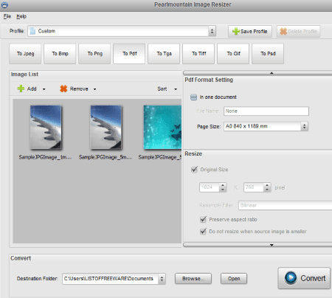Open the File menu
Viewport: 332px width, 298px height.
[7, 16]
